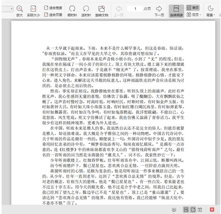Click poem line starting 少年听雨歌楼上

point(117,160)
